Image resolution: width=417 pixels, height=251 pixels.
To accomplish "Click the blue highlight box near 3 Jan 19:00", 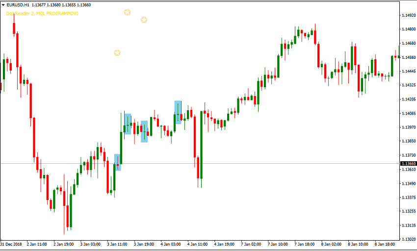I will pyautogui.click(x=144, y=131).
